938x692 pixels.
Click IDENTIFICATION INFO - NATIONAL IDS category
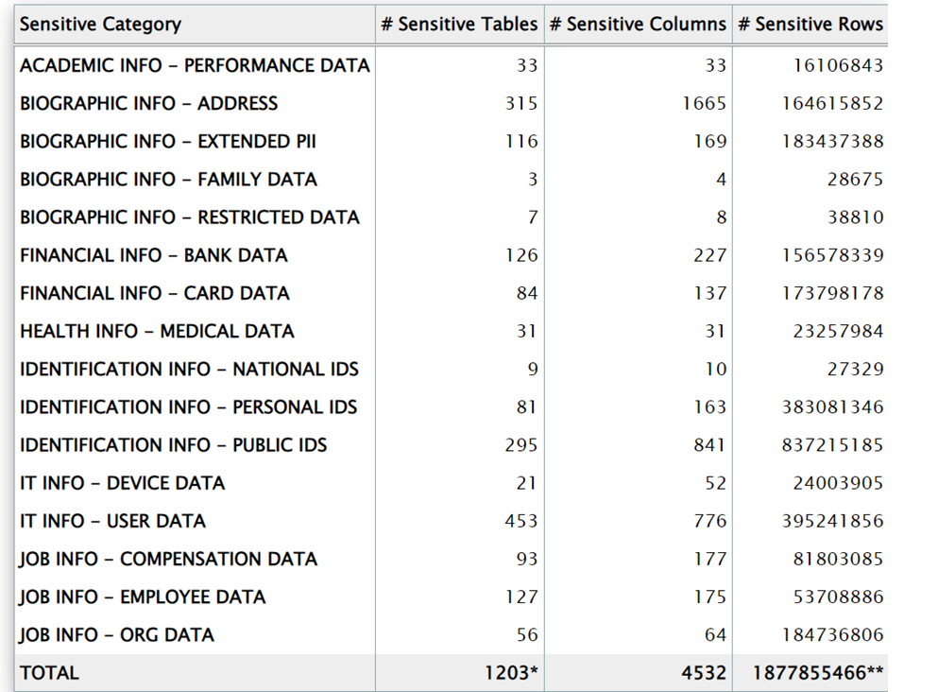point(190,370)
